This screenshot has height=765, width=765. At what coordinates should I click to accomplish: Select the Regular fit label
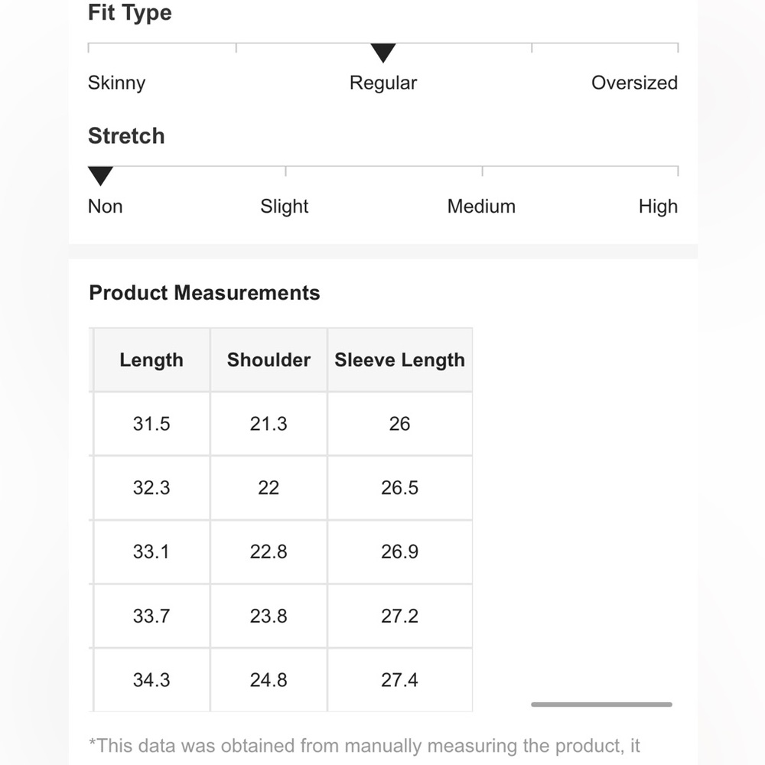383,83
